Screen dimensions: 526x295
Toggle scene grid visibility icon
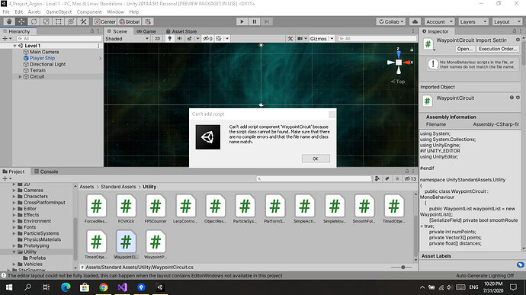[219, 39]
